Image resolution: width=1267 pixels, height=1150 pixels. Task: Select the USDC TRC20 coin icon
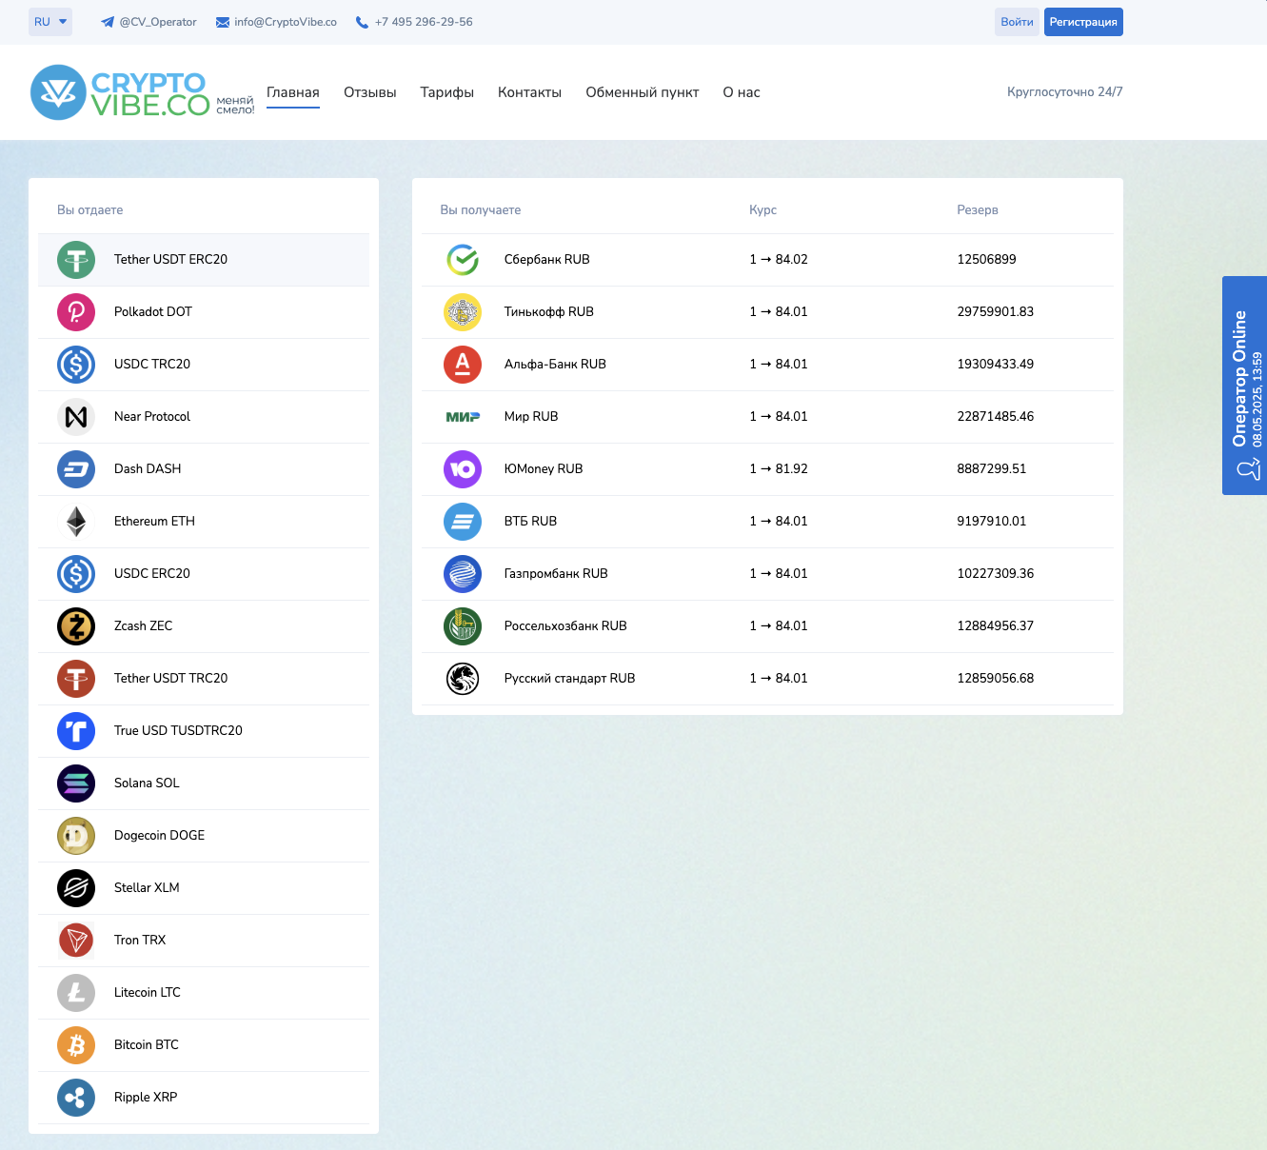(76, 365)
